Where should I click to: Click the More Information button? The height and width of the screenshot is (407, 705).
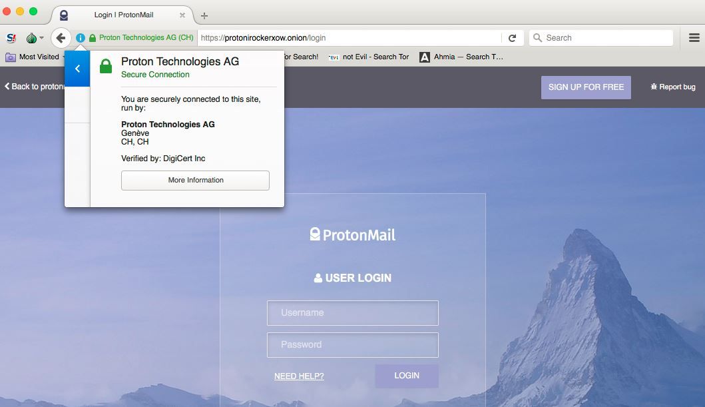(195, 181)
